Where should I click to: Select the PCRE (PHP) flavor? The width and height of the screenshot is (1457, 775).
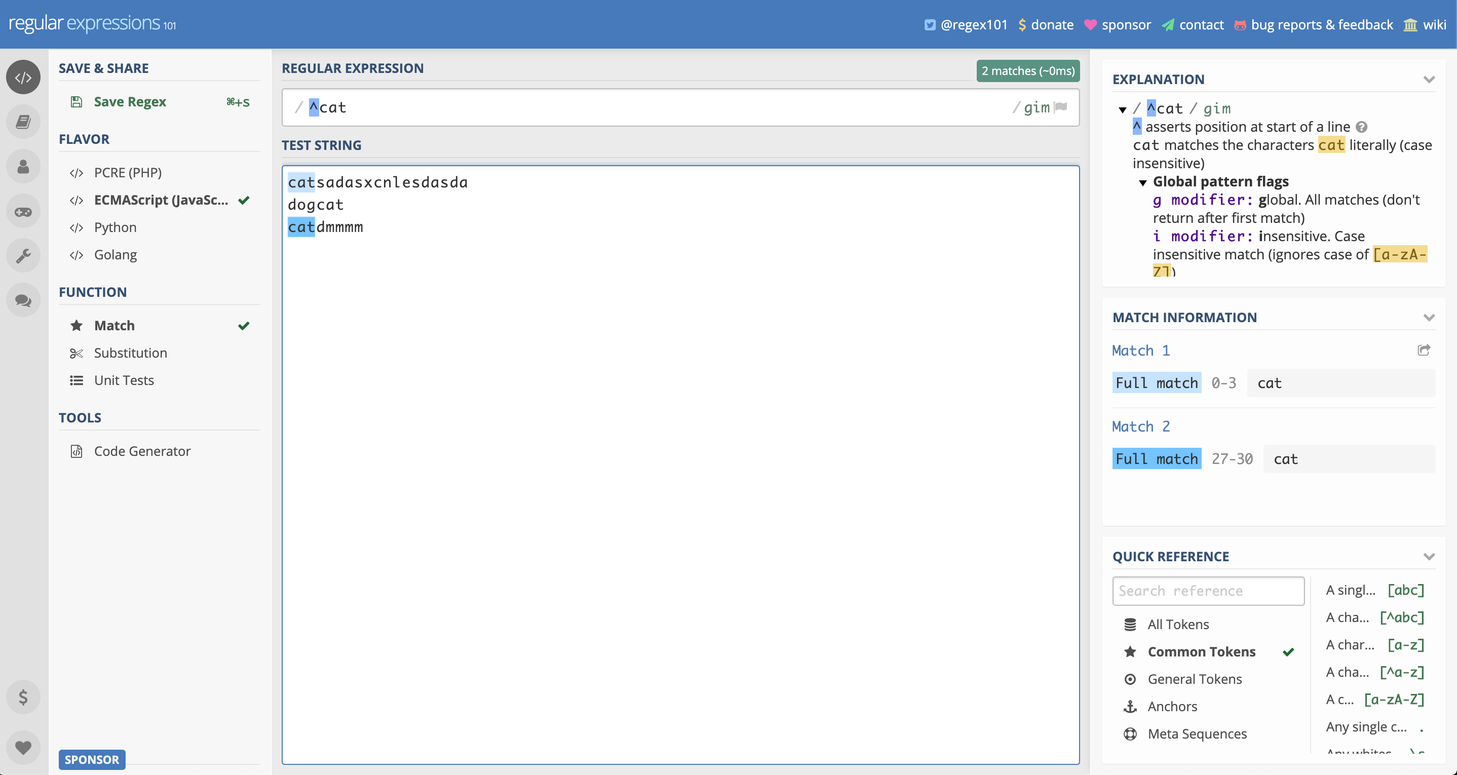128,173
